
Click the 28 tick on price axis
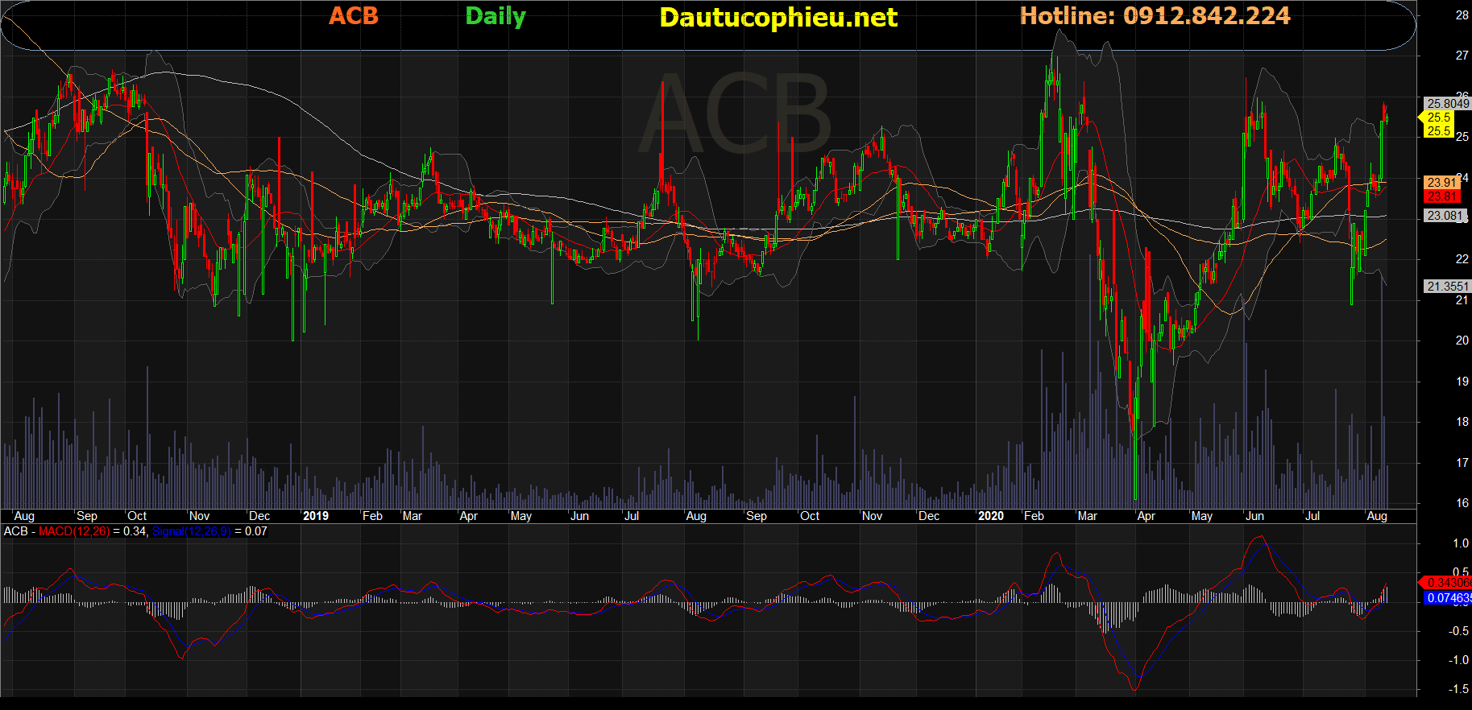point(1462,15)
